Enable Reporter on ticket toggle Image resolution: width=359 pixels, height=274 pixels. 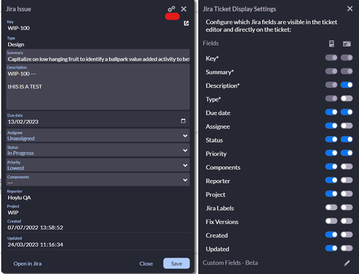(347, 180)
